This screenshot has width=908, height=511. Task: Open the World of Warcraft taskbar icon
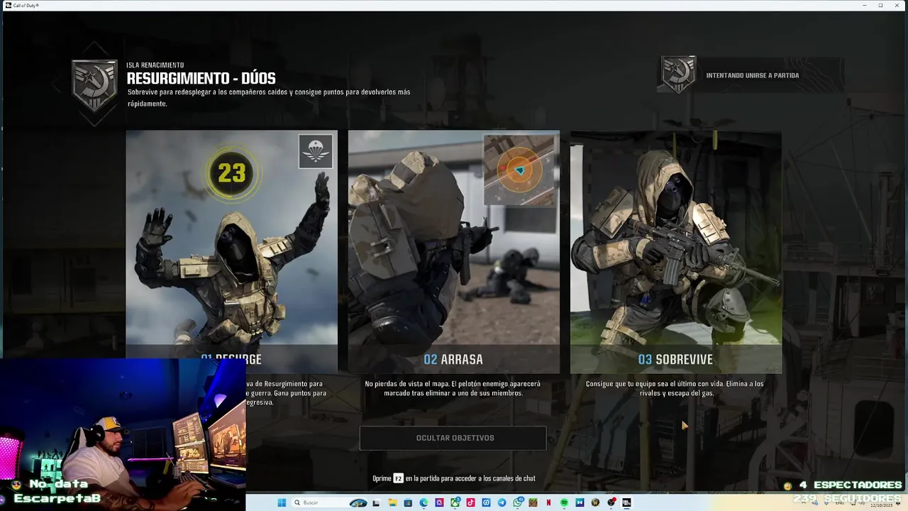pos(595,502)
